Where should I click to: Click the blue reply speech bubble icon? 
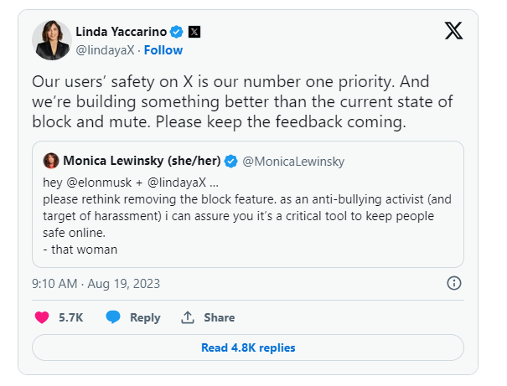[x=113, y=317]
